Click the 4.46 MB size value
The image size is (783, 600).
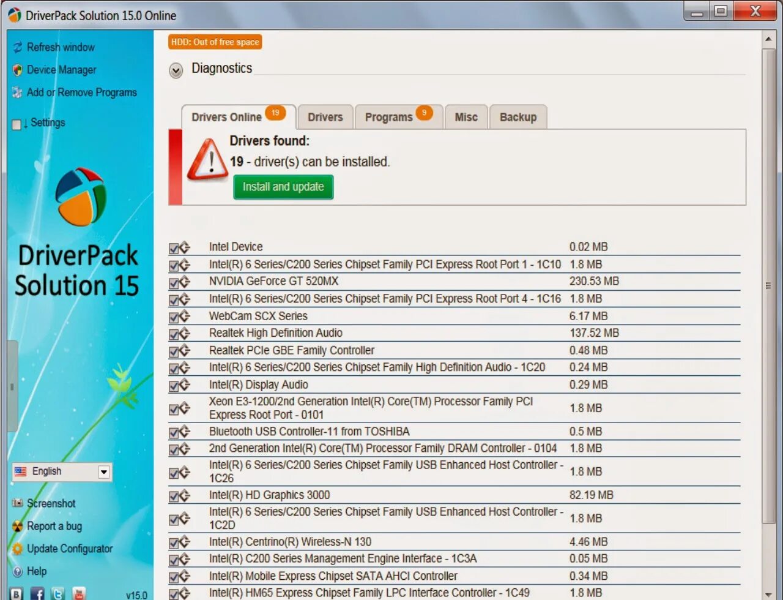pyautogui.click(x=588, y=542)
